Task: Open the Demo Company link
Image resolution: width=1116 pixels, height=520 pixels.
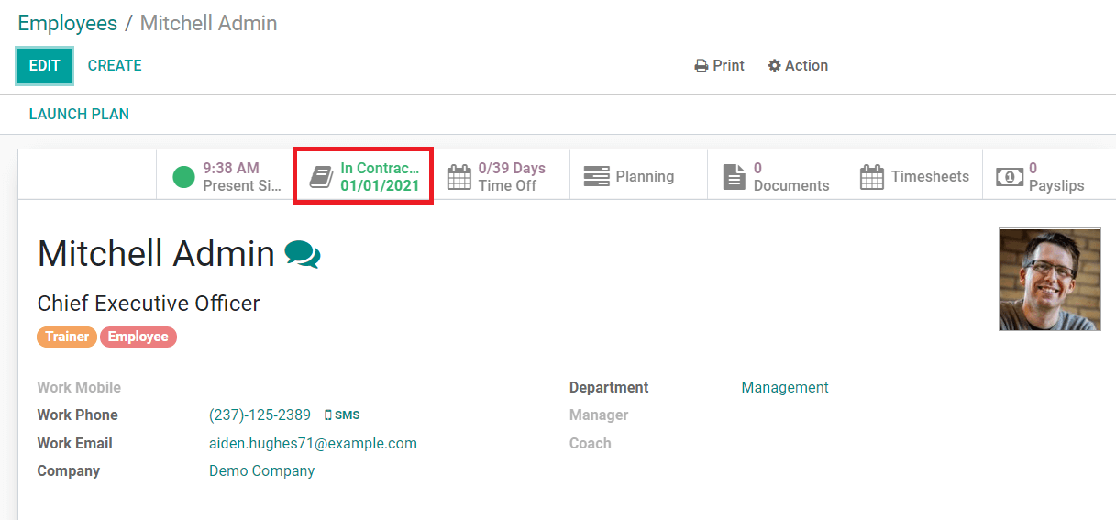Action: pyautogui.click(x=261, y=471)
